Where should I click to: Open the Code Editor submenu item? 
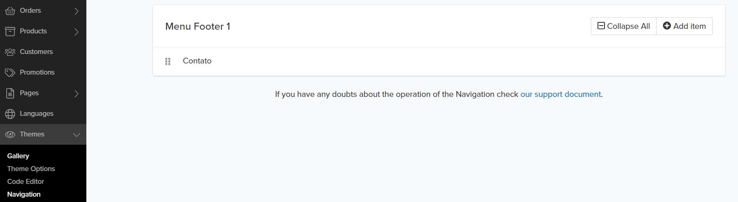coord(26,181)
